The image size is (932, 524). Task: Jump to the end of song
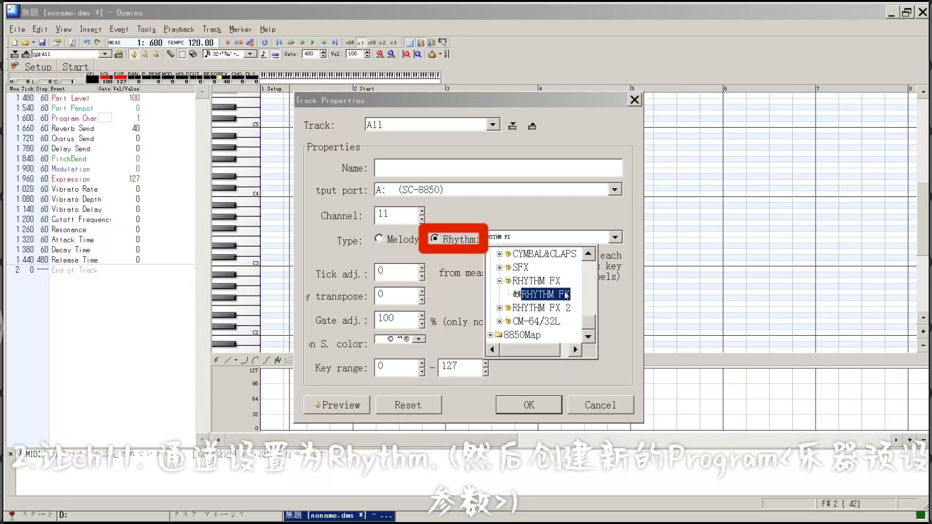click(x=334, y=43)
